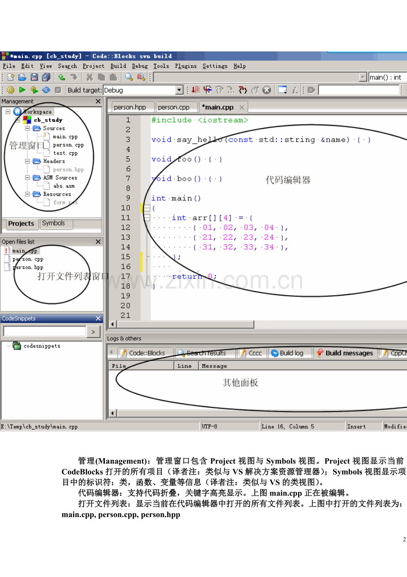
Task: Collapse the cb_study project node
Action: point(18,120)
